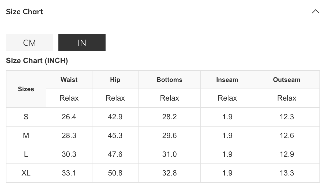This screenshot has height=183, width=329.
Task: Select outseam value 13.3 for size XL
Action: pyautogui.click(x=287, y=173)
